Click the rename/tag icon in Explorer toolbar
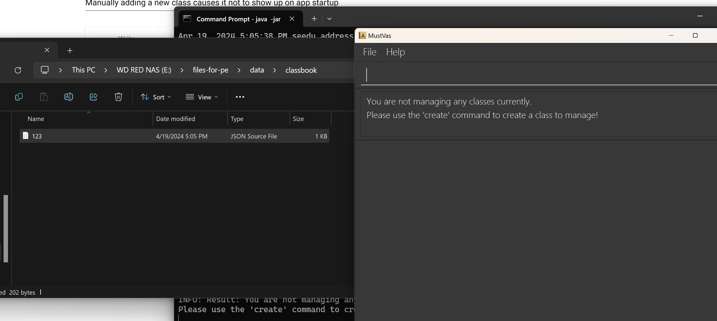The height and width of the screenshot is (321, 717). [69, 96]
